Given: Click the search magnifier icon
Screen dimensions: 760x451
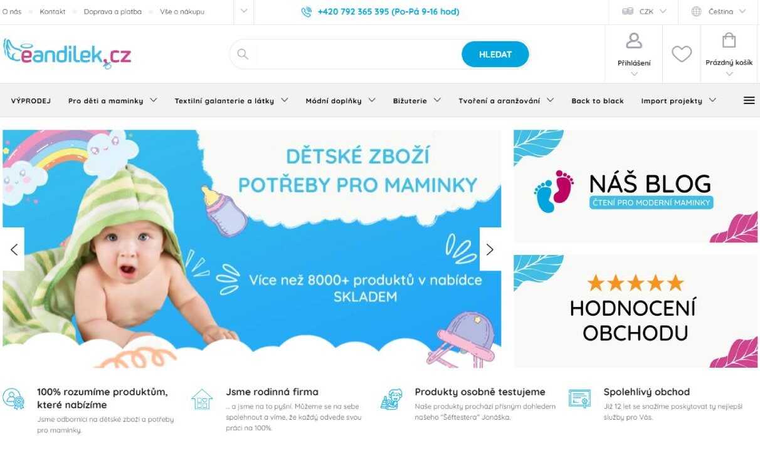Looking at the screenshot, I should coord(243,54).
